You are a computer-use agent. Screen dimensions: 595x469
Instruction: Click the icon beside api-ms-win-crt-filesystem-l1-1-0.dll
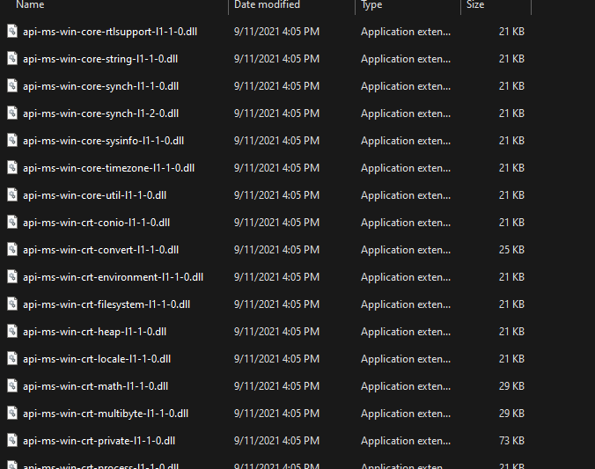click(x=12, y=304)
